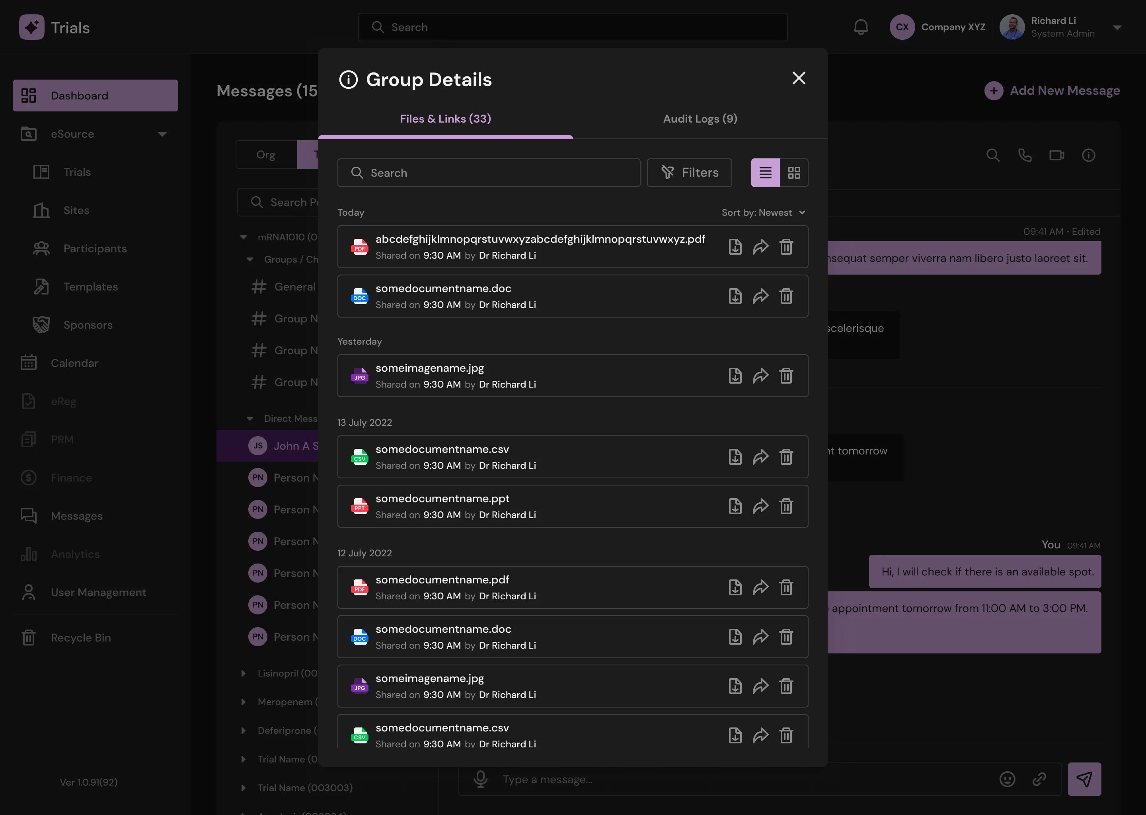Open notifications bell

tap(861, 27)
